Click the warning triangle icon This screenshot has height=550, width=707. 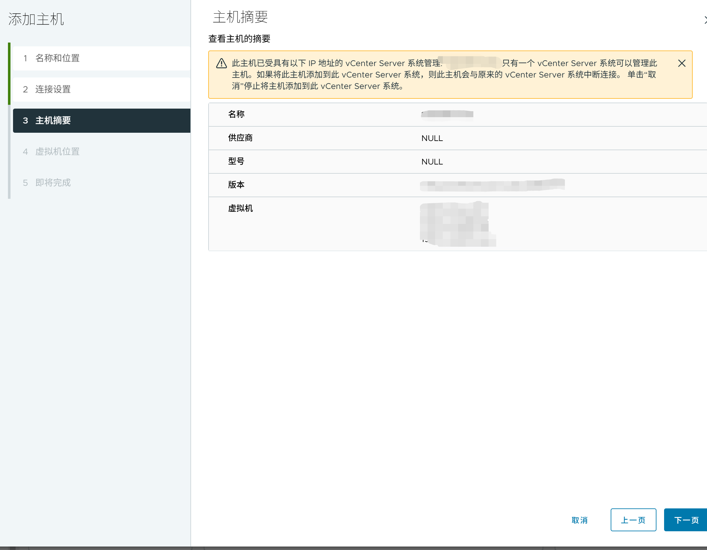pyautogui.click(x=222, y=64)
